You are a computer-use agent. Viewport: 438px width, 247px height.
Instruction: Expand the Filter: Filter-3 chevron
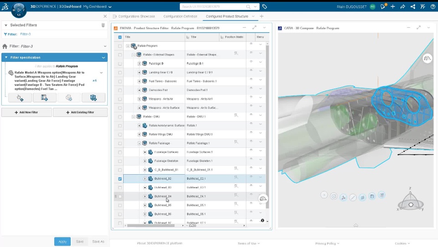105,46
